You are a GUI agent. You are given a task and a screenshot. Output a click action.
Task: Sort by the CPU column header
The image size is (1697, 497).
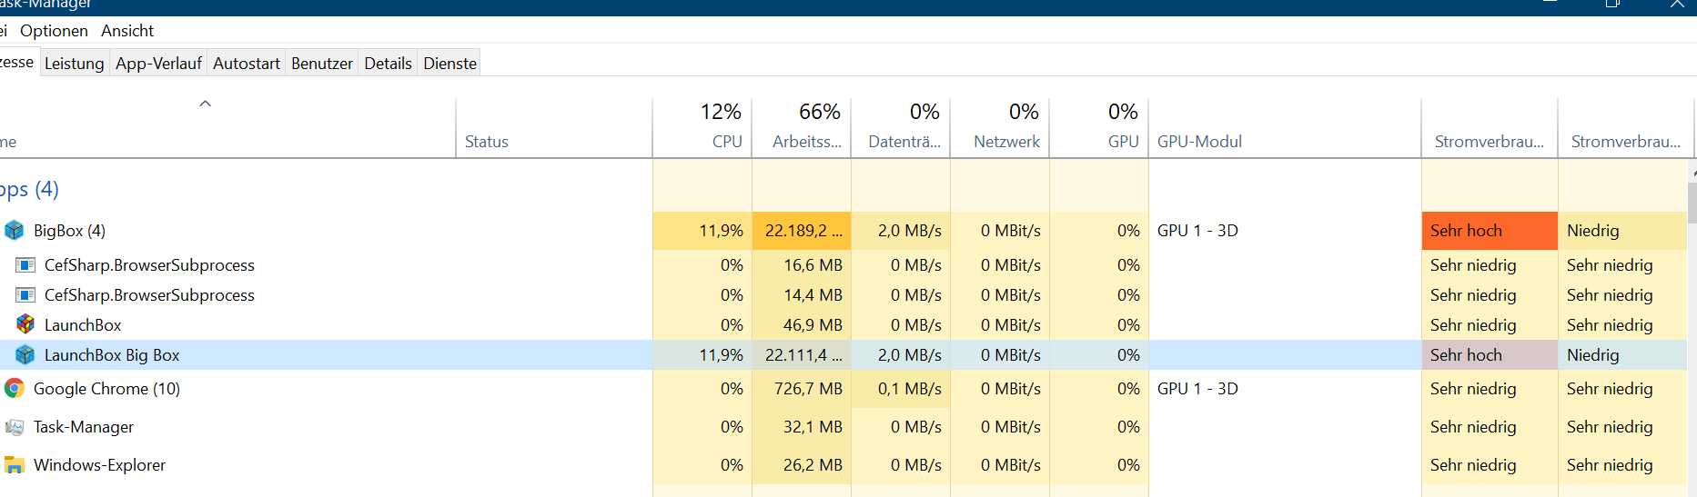(x=702, y=127)
